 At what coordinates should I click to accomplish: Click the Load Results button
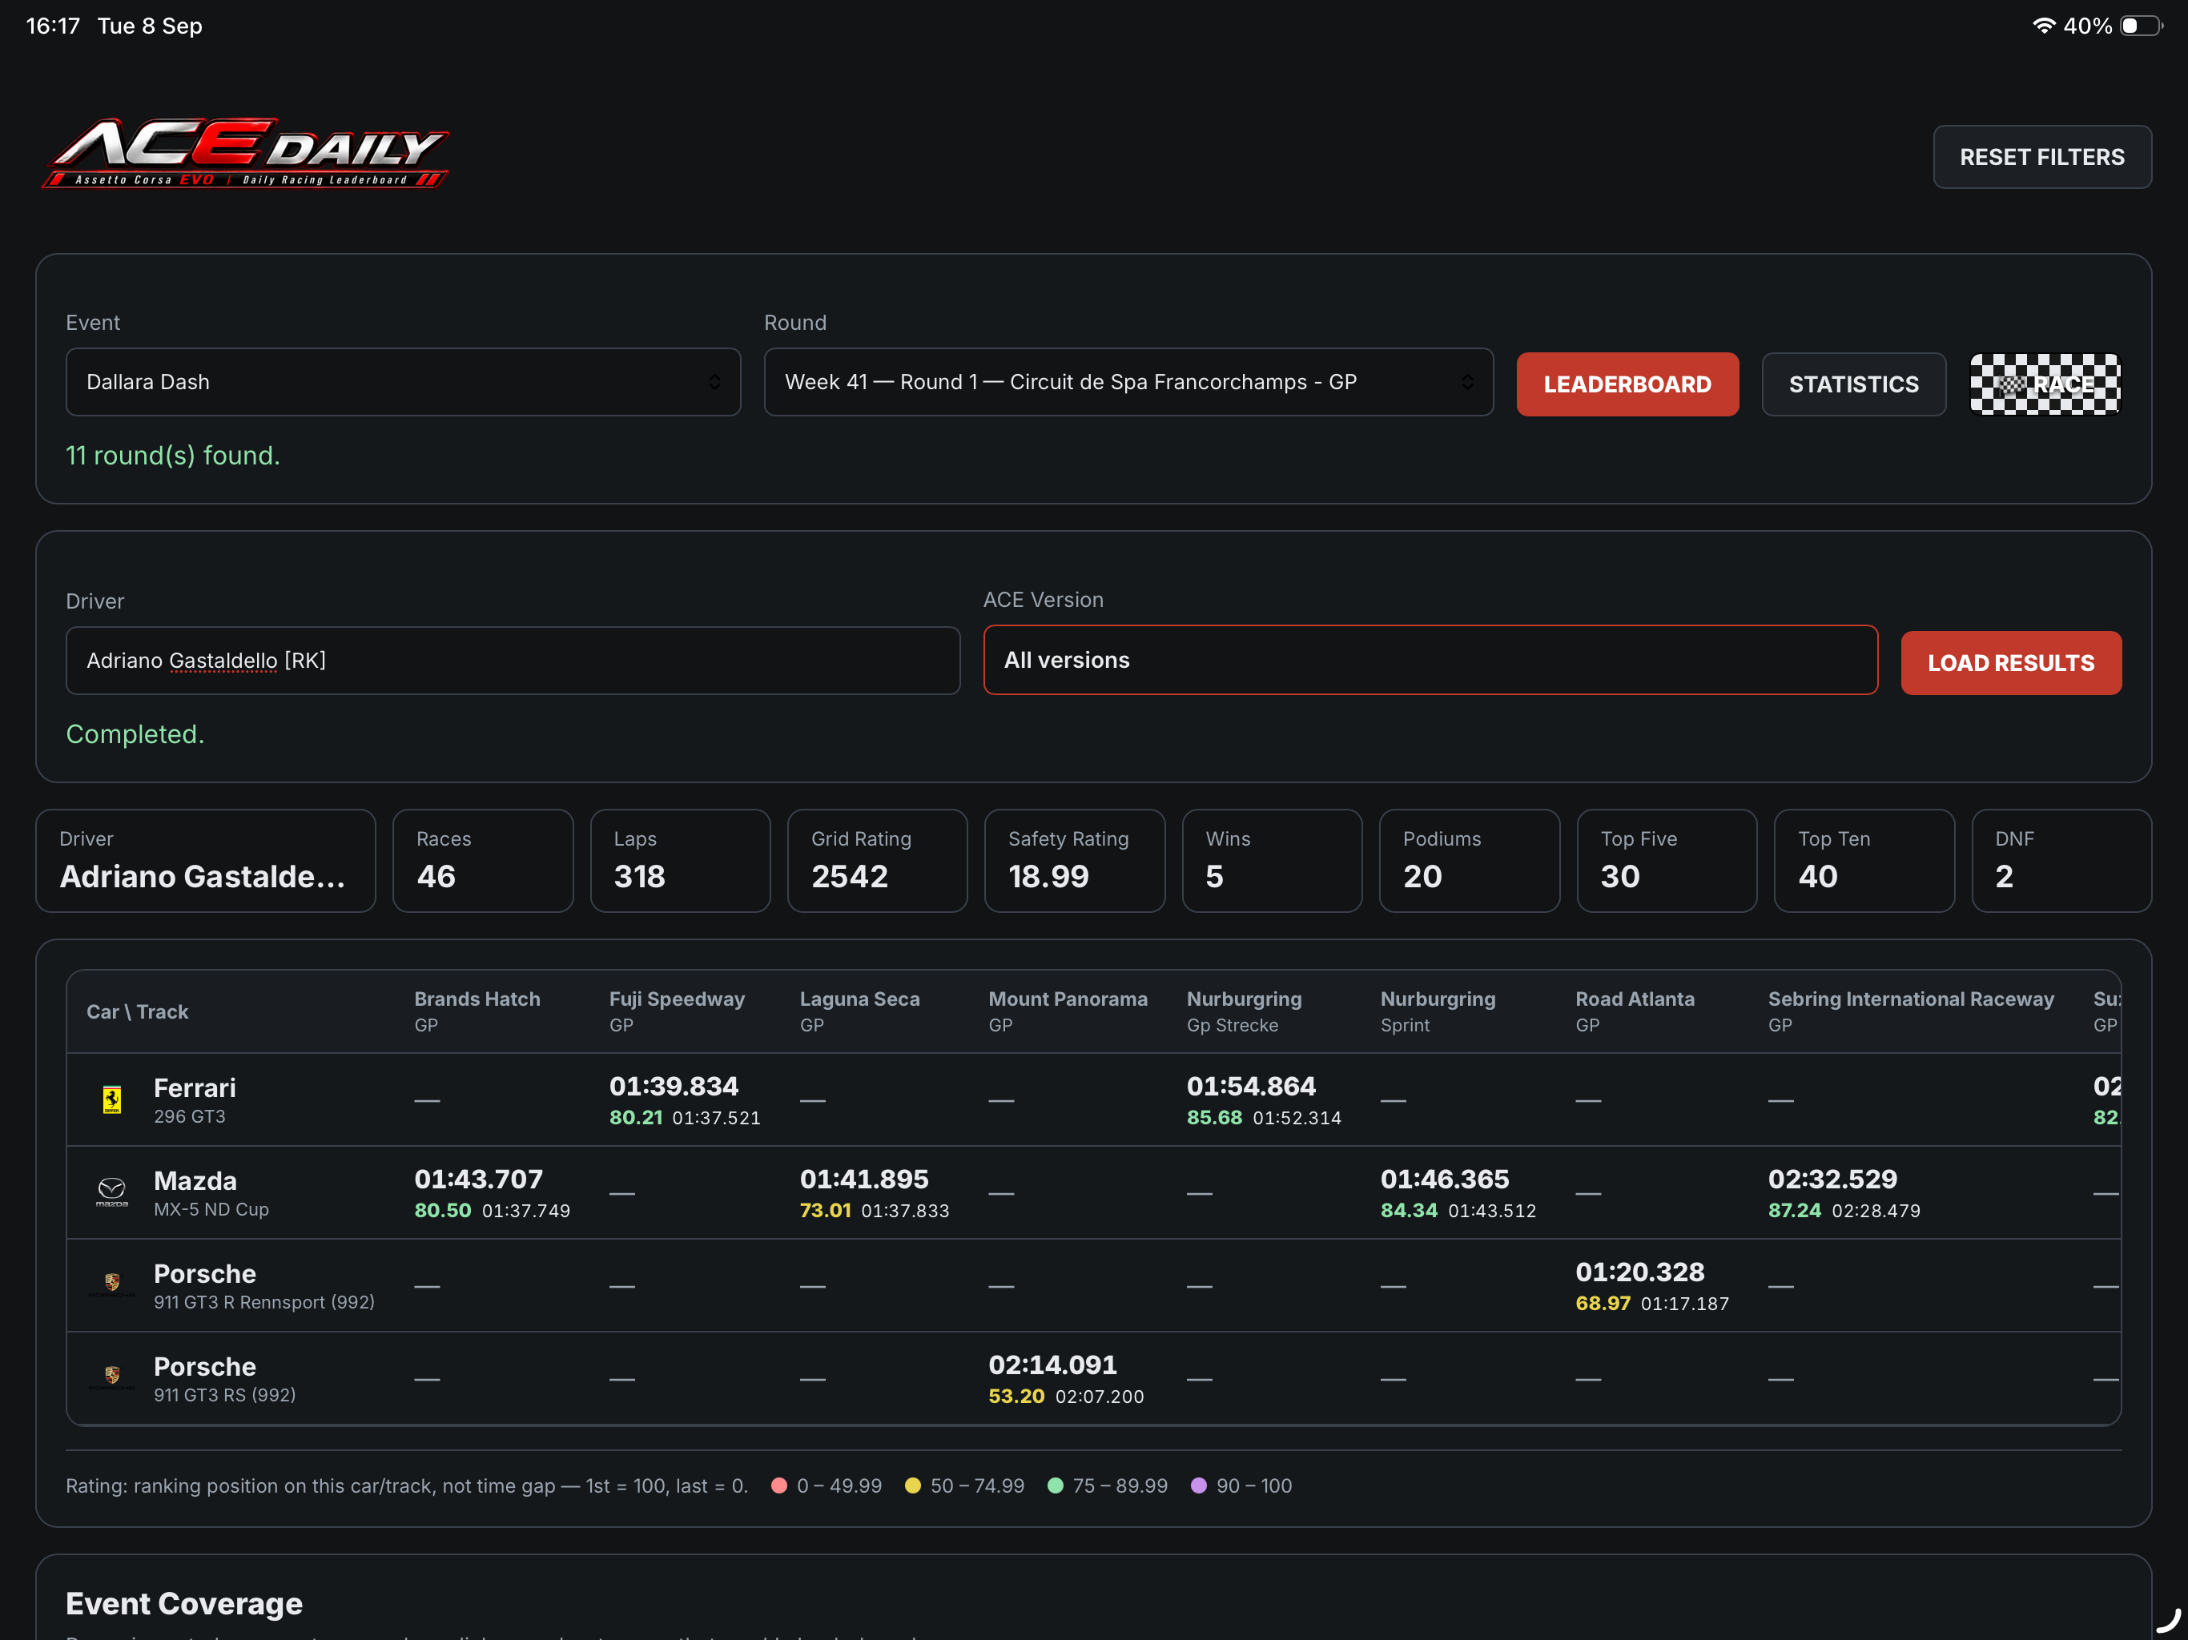coord(2011,663)
